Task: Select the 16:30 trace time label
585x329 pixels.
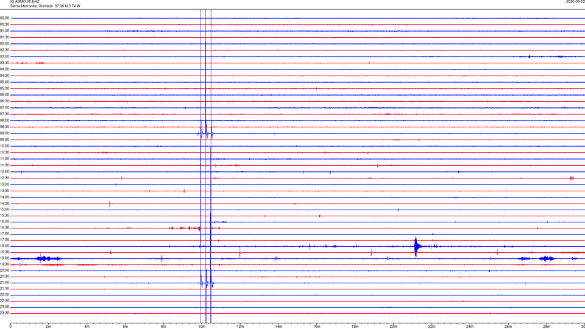Action: click(4, 228)
